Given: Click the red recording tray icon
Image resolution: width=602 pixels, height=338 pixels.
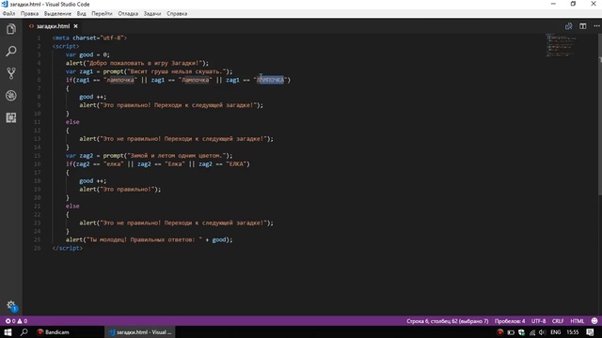Looking at the screenshot, I should (x=499, y=331).
